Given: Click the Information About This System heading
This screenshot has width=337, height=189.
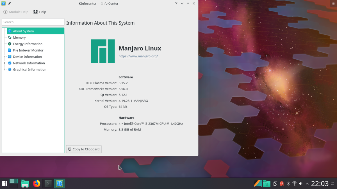Looking at the screenshot, I should pos(100,23).
